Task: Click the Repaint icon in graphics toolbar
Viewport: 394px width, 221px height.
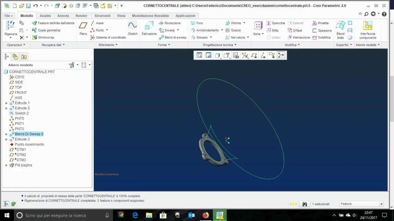Action: point(209,56)
